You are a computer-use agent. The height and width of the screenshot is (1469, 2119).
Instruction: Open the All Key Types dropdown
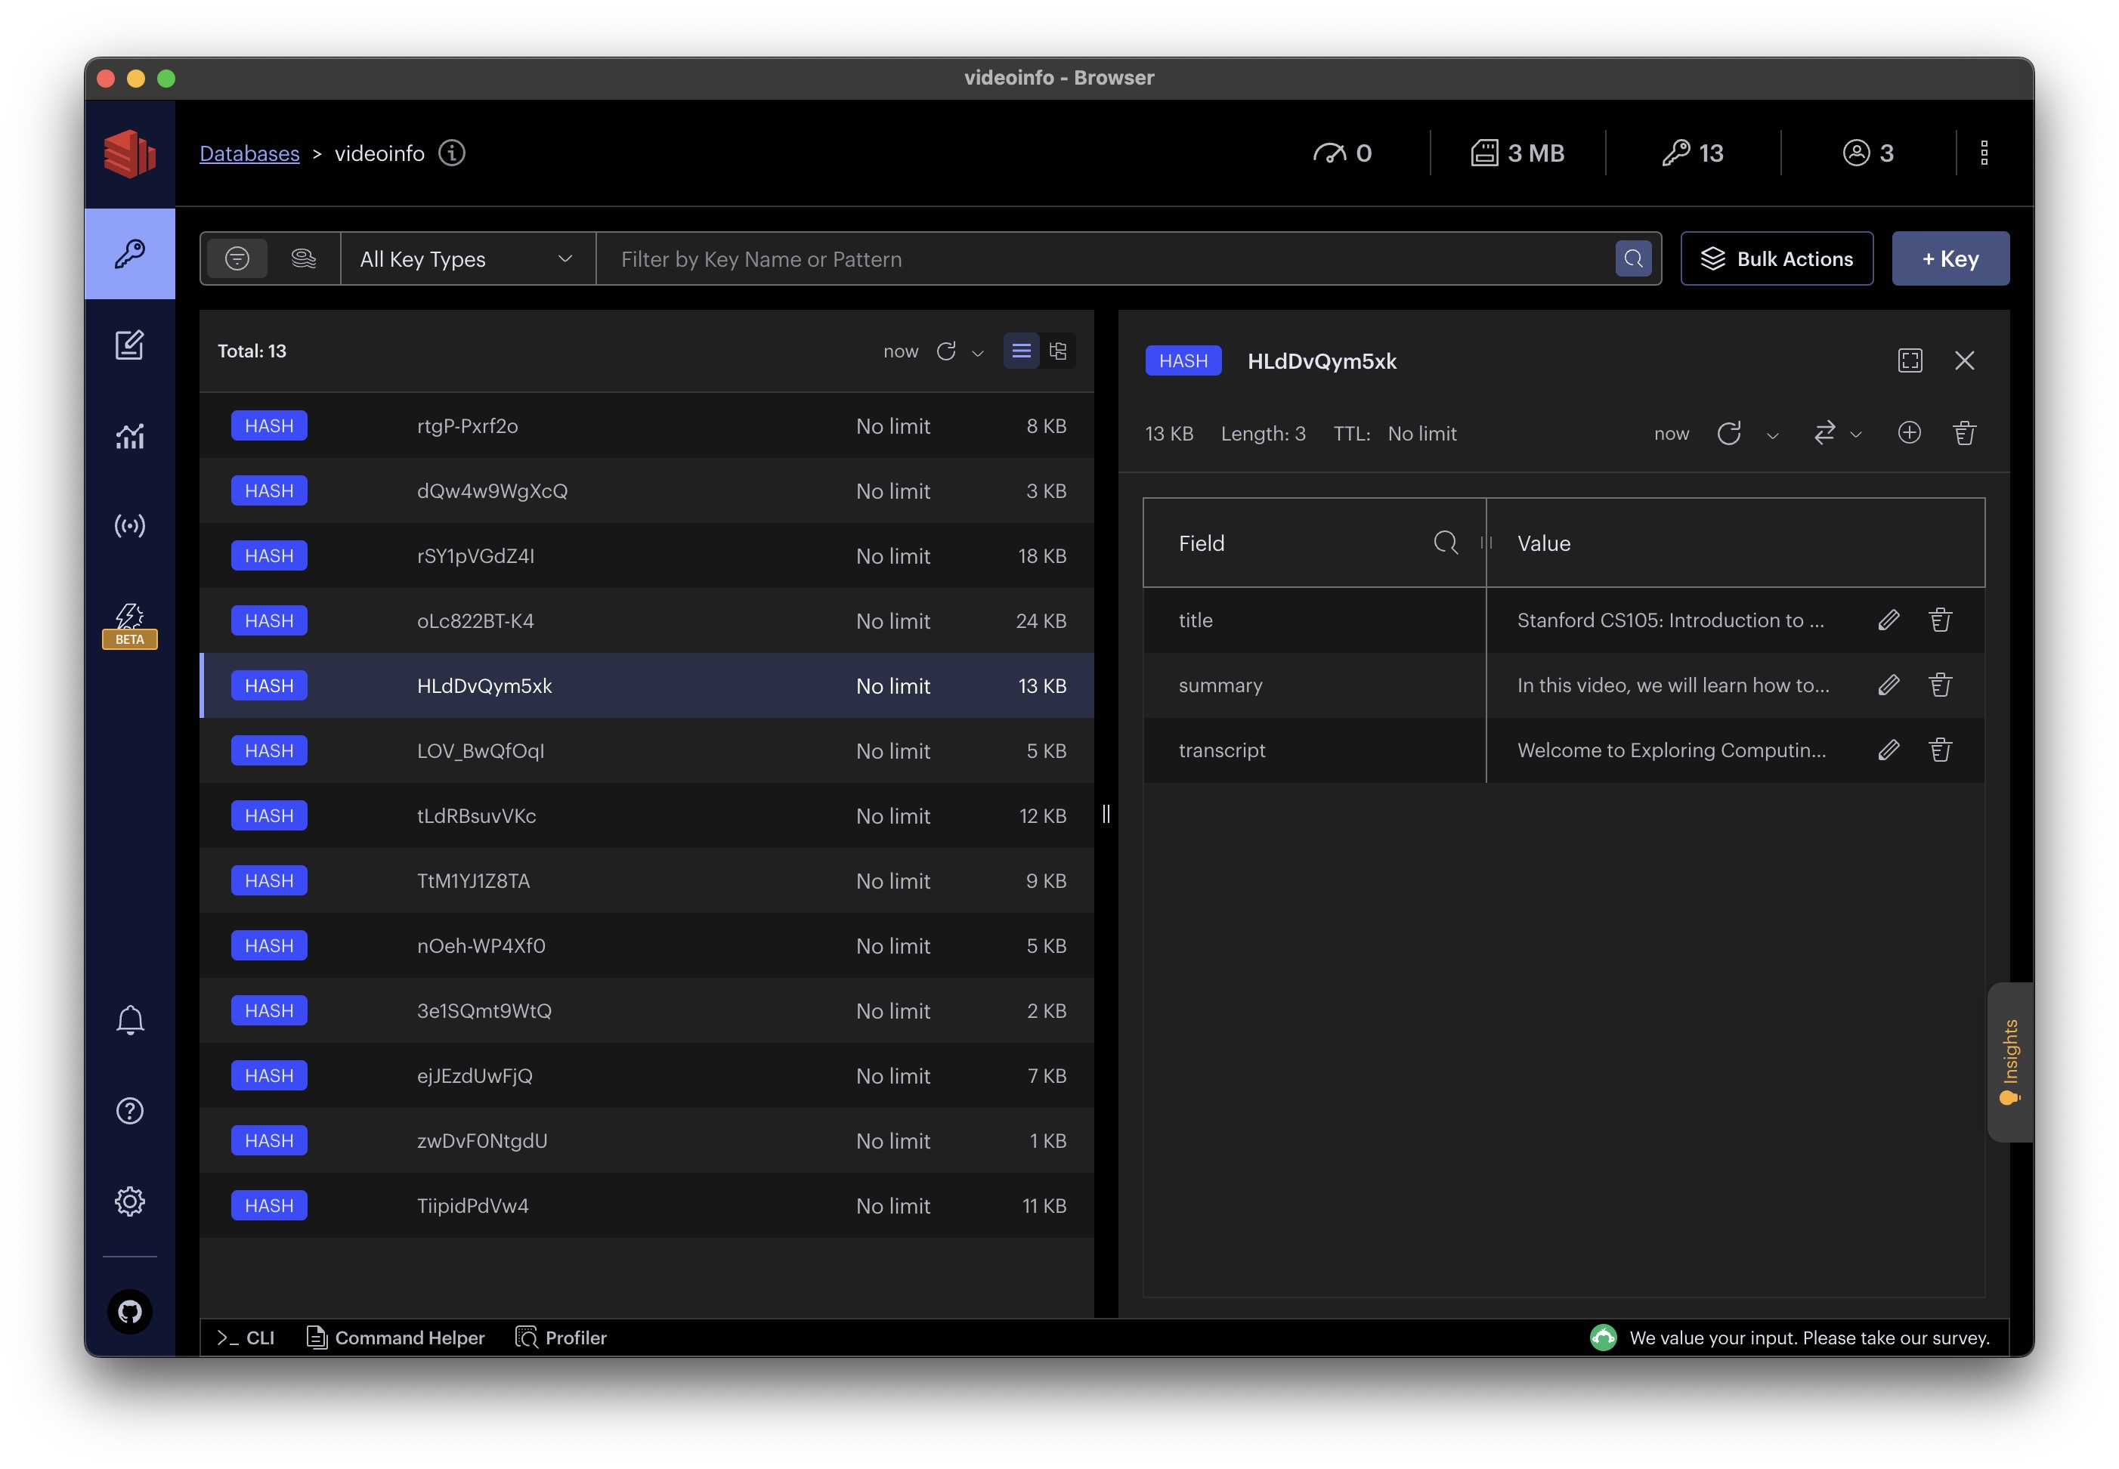point(467,258)
